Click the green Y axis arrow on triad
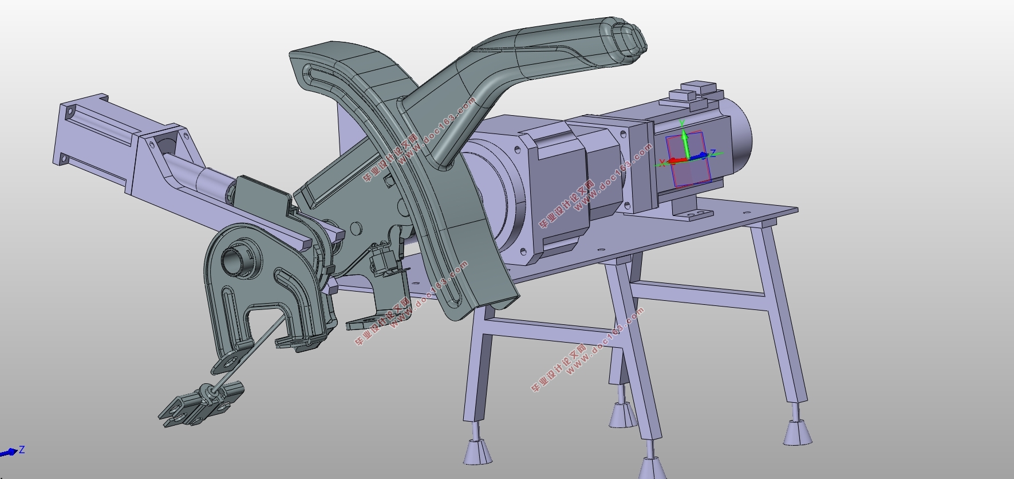This screenshot has height=479, width=1014. point(683,136)
